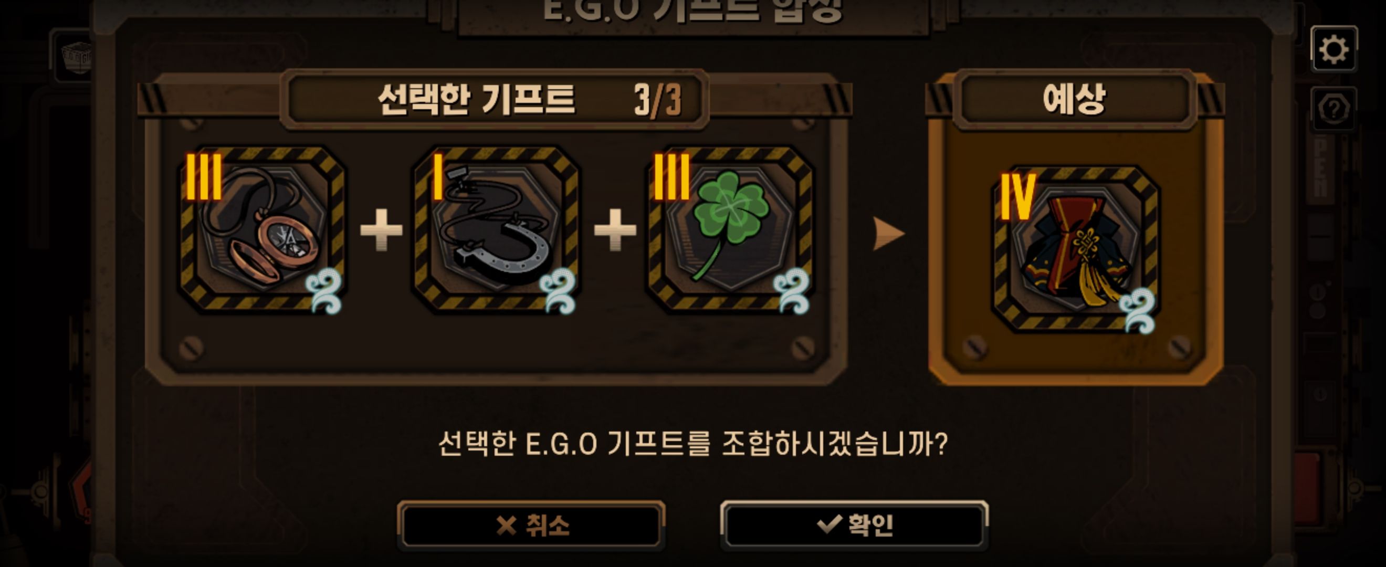This screenshot has height=567, width=1386.
Task: Click the 선택한 기프트 3/3 header
Action: click(494, 100)
